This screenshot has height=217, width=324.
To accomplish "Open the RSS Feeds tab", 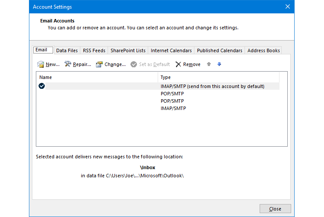I will pyautogui.click(x=94, y=50).
